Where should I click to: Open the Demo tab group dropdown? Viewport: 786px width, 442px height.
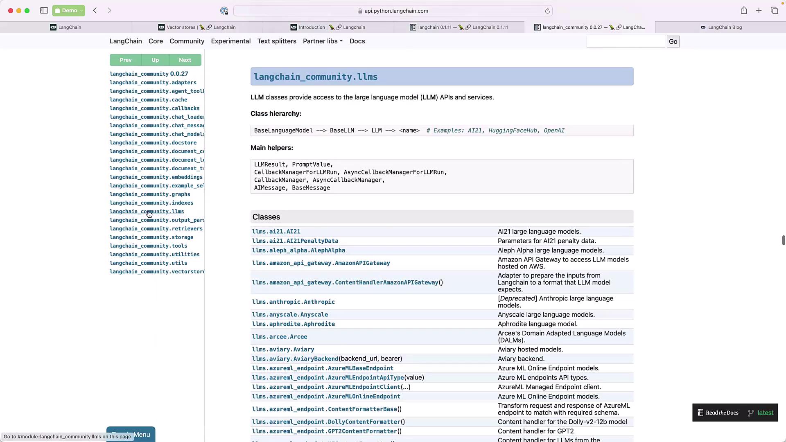coord(69,11)
